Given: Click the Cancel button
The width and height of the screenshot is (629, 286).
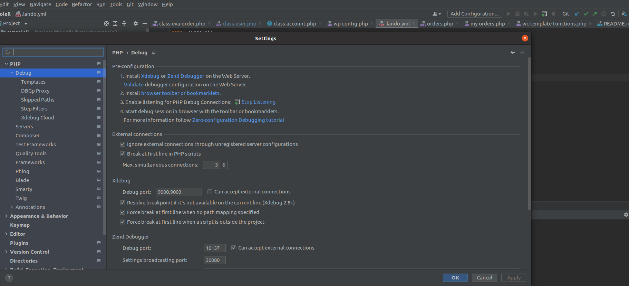Looking at the screenshot, I should click(x=484, y=278).
